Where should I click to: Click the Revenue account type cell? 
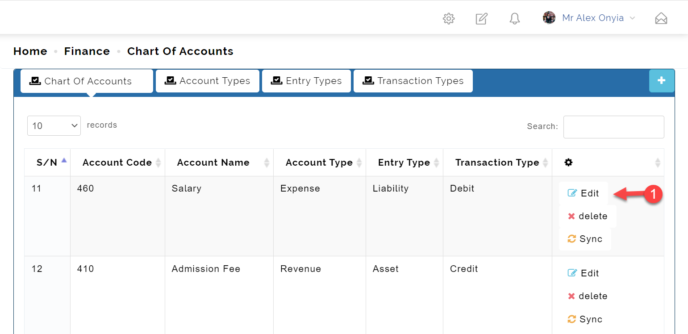pos(320,295)
